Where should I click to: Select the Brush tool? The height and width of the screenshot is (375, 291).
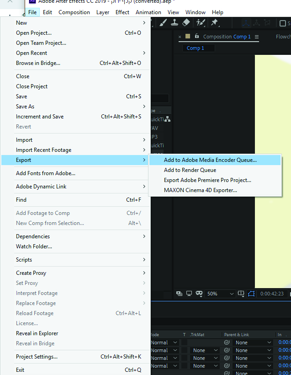point(163,23)
